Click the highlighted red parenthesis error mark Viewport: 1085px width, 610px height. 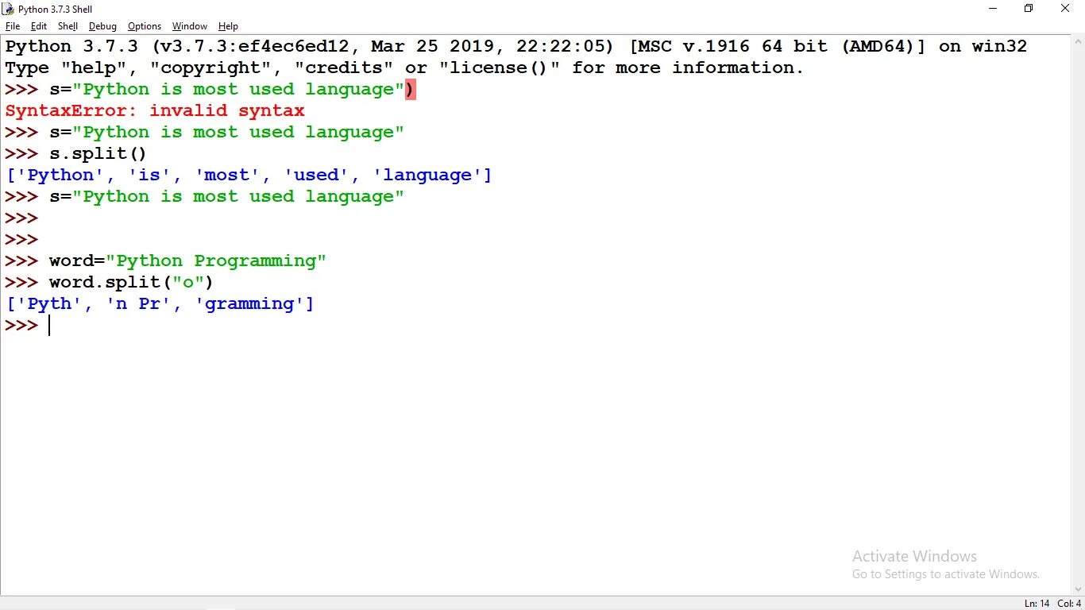pos(410,89)
